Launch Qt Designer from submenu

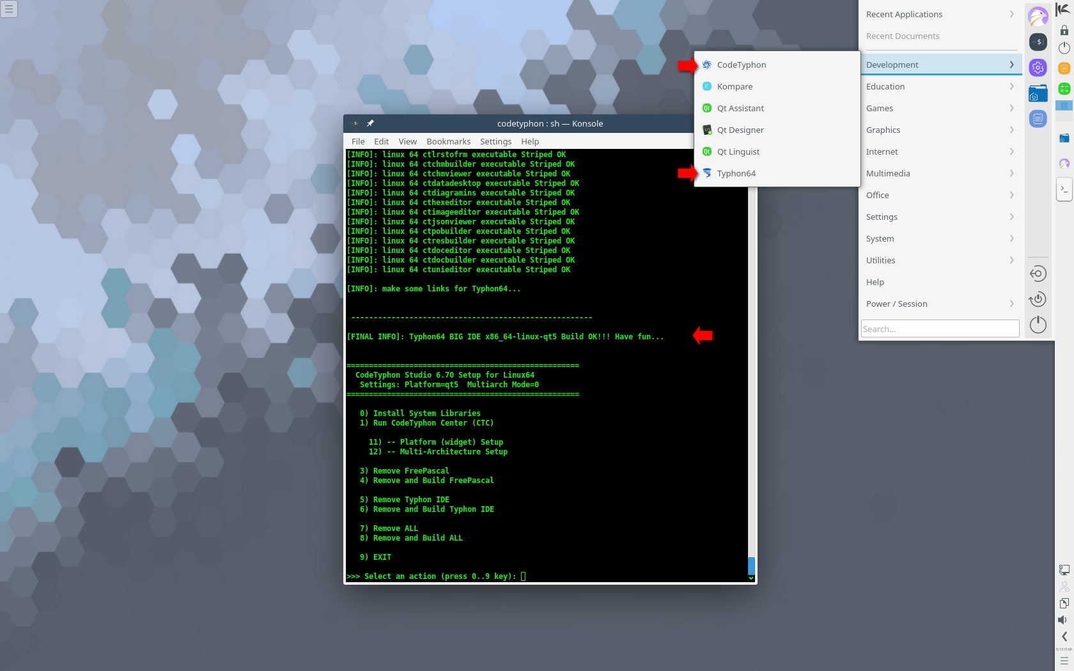[x=777, y=130]
